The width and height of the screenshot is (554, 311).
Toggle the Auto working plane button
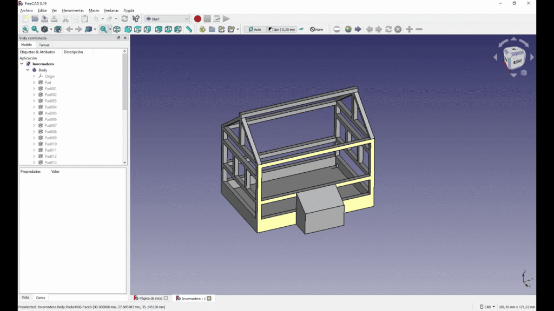[x=255, y=29]
